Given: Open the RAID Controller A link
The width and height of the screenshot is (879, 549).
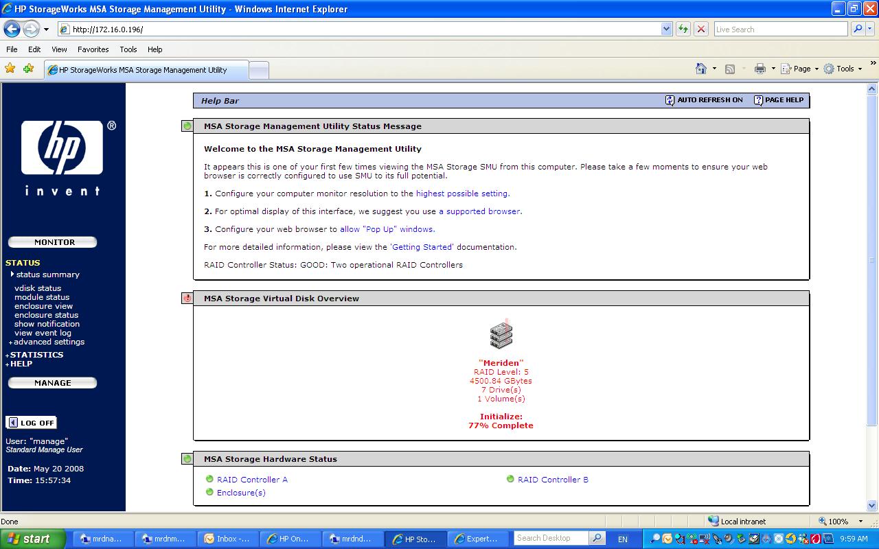Looking at the screenshot, I should click(252, 480).
